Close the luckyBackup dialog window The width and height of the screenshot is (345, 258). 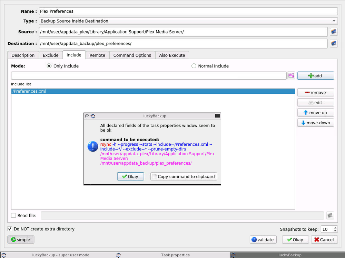[x=217, y=116]
